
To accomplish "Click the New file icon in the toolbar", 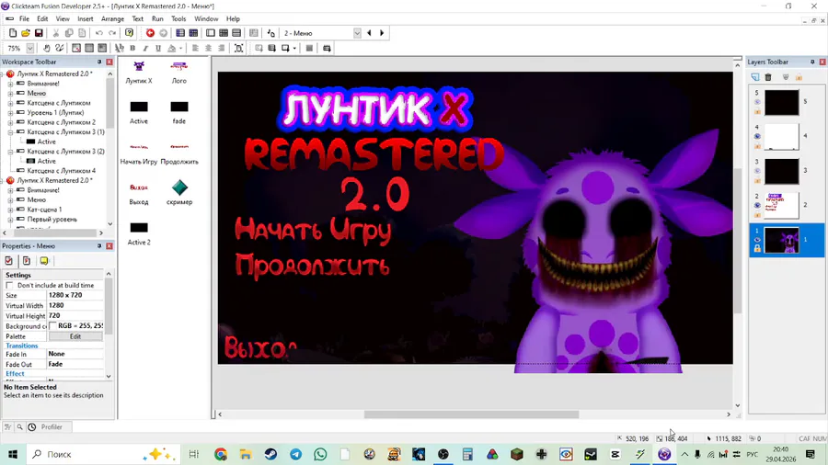I will 13,33.
